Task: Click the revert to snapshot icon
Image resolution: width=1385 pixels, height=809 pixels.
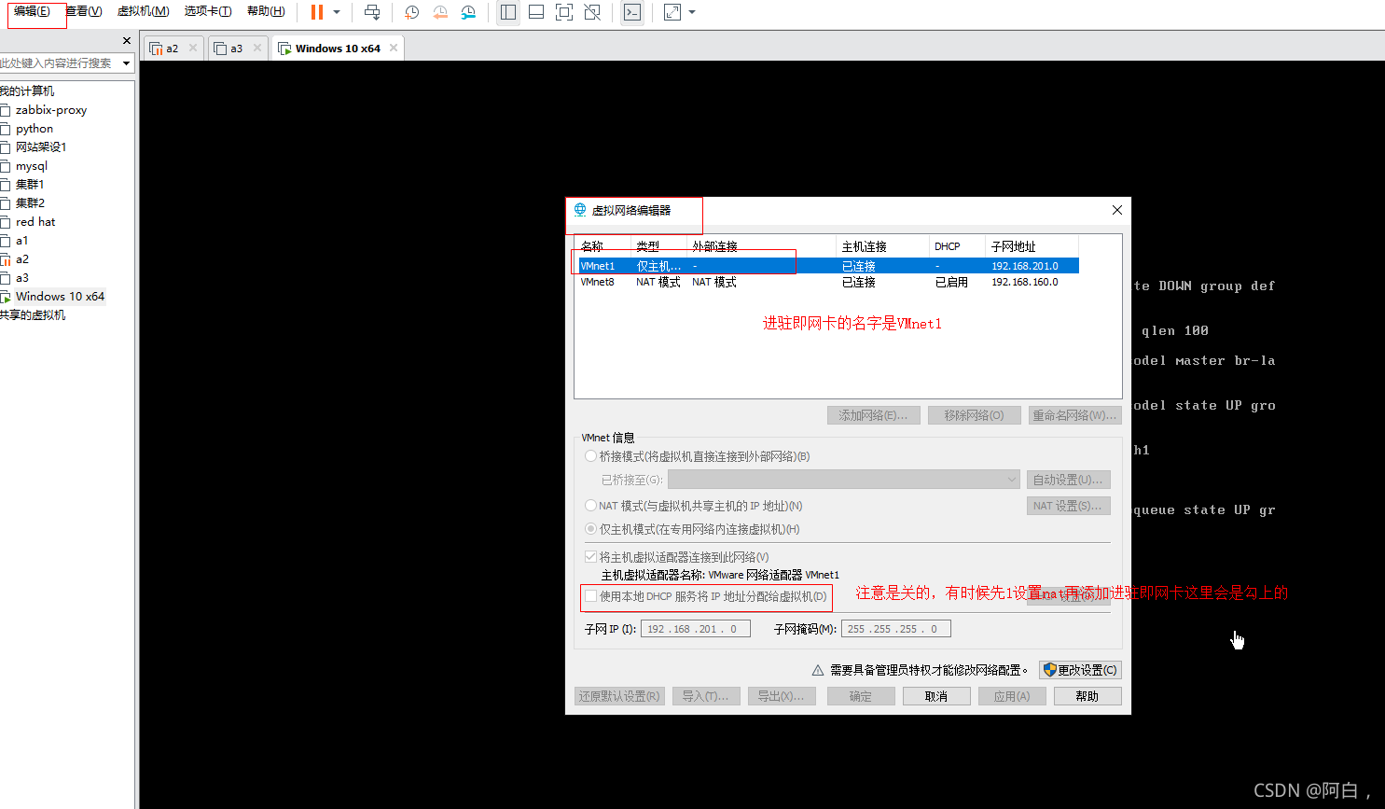Action: click(x=440, y=12)
